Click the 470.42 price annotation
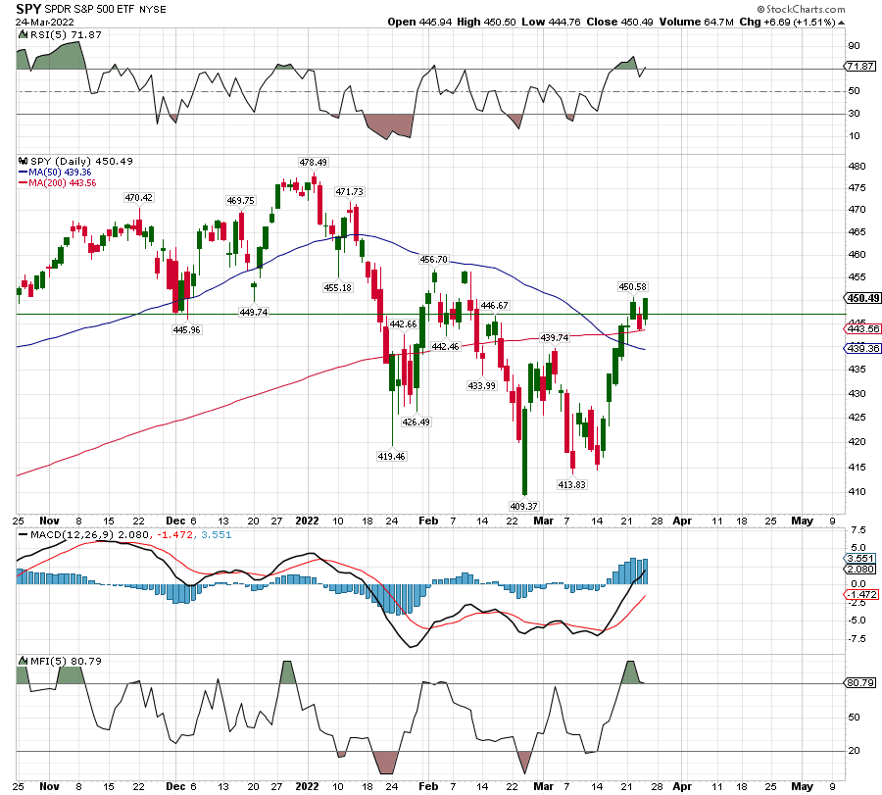Viewport: 882px width, 795px height. (x=138, y=197)
